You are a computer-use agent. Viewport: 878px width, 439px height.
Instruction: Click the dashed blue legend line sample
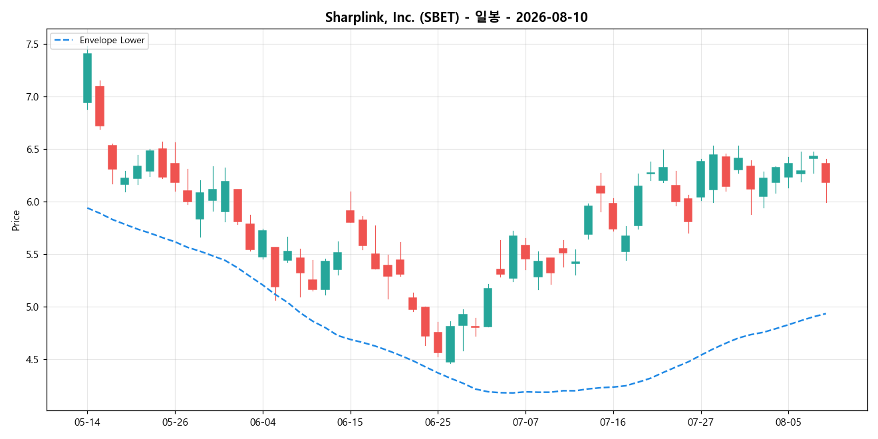click(x=65, y=41)
